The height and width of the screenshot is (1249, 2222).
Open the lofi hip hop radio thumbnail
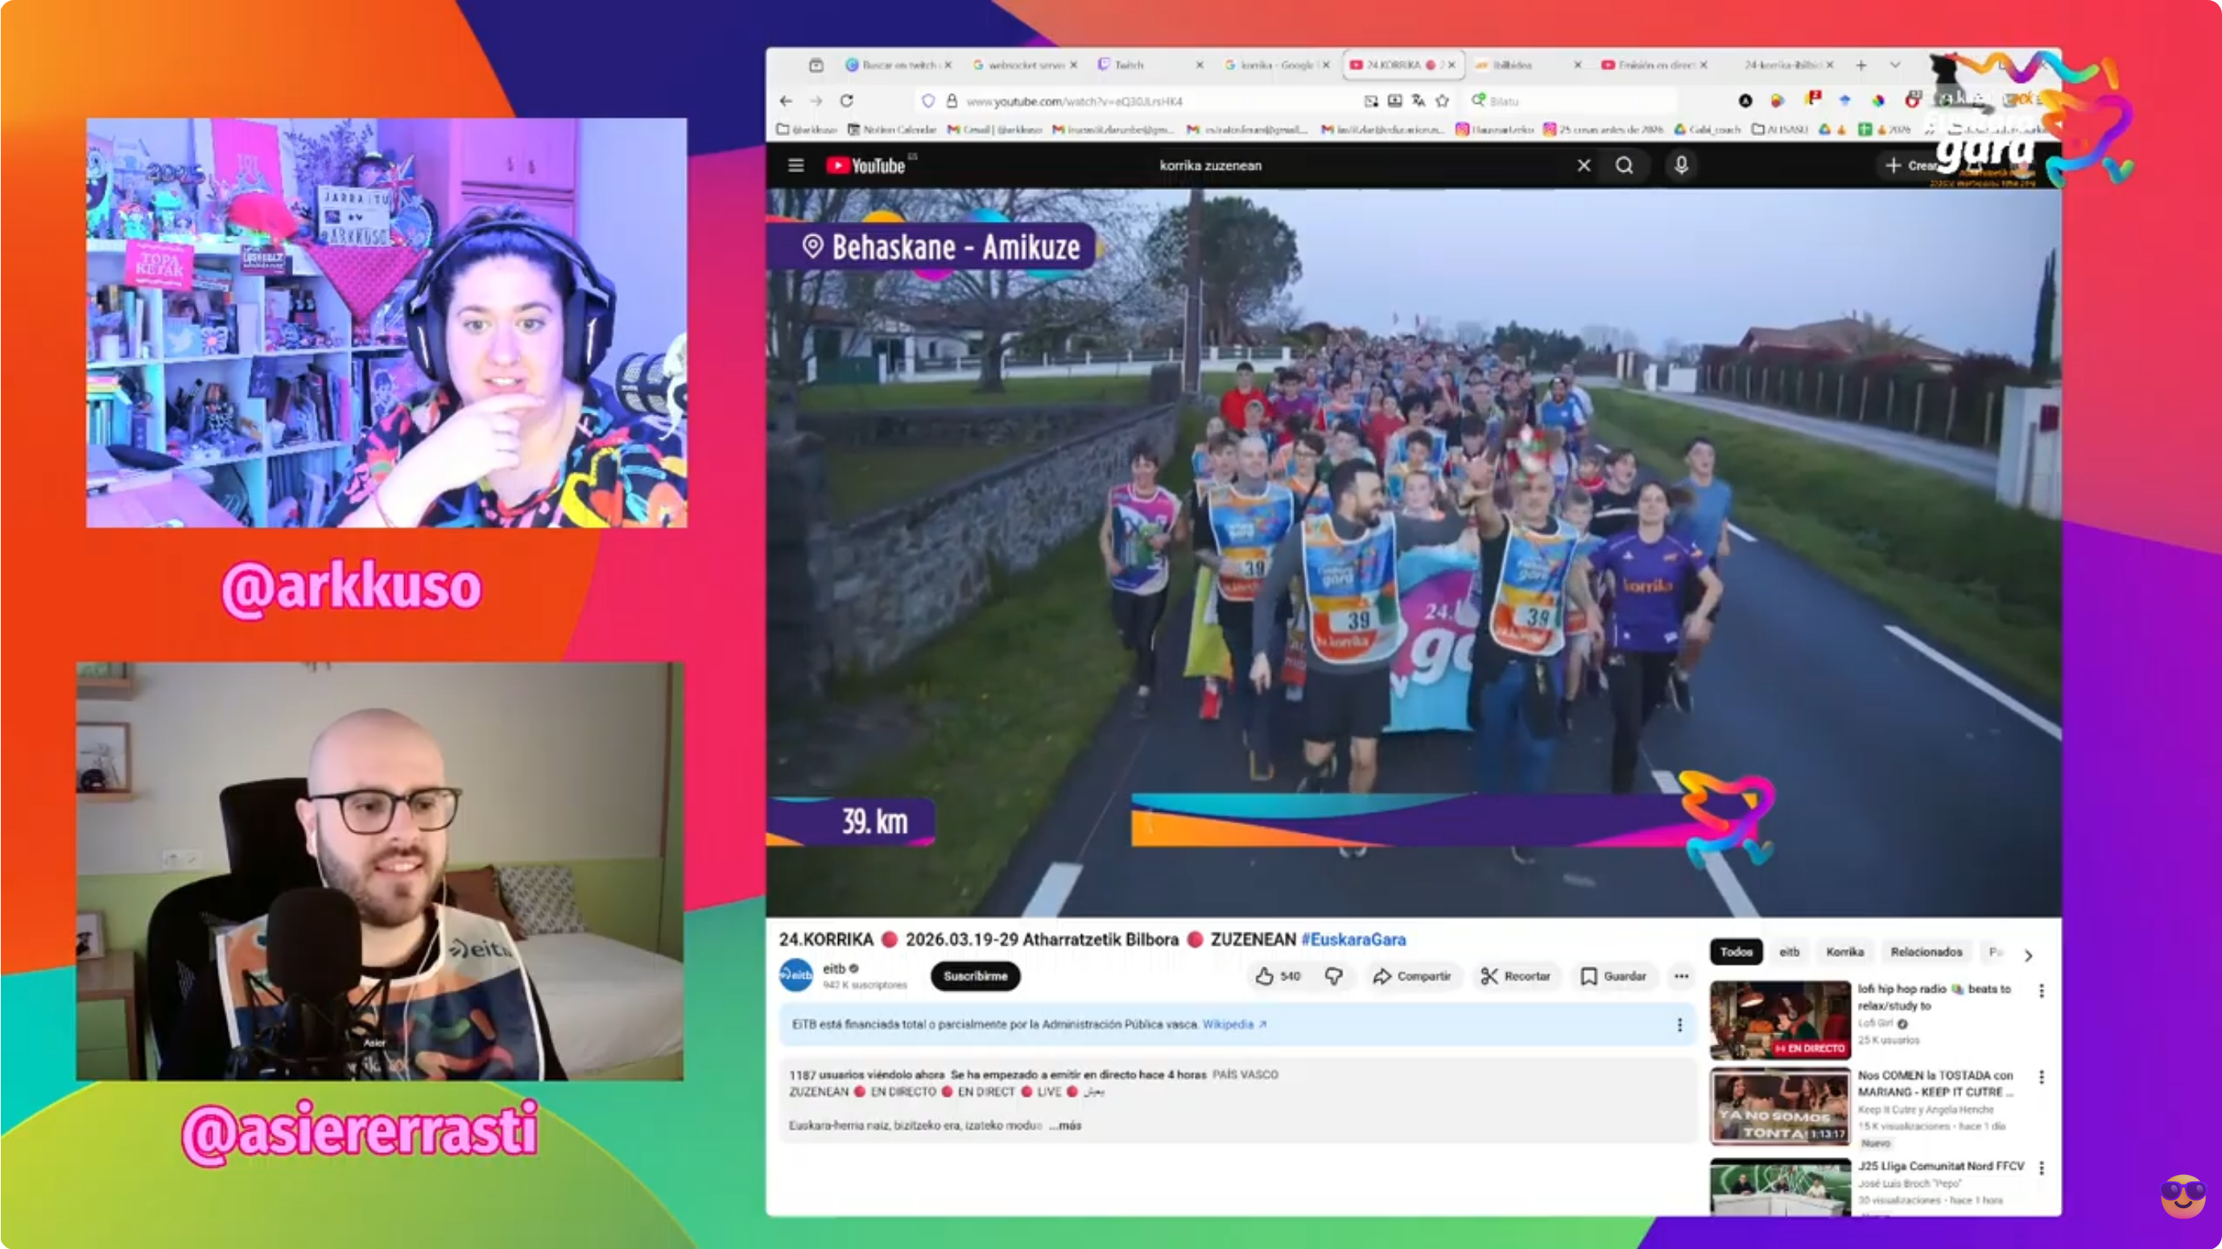click(1779, 1020)
